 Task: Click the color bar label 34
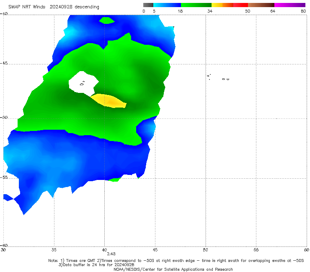click(210, 11)
